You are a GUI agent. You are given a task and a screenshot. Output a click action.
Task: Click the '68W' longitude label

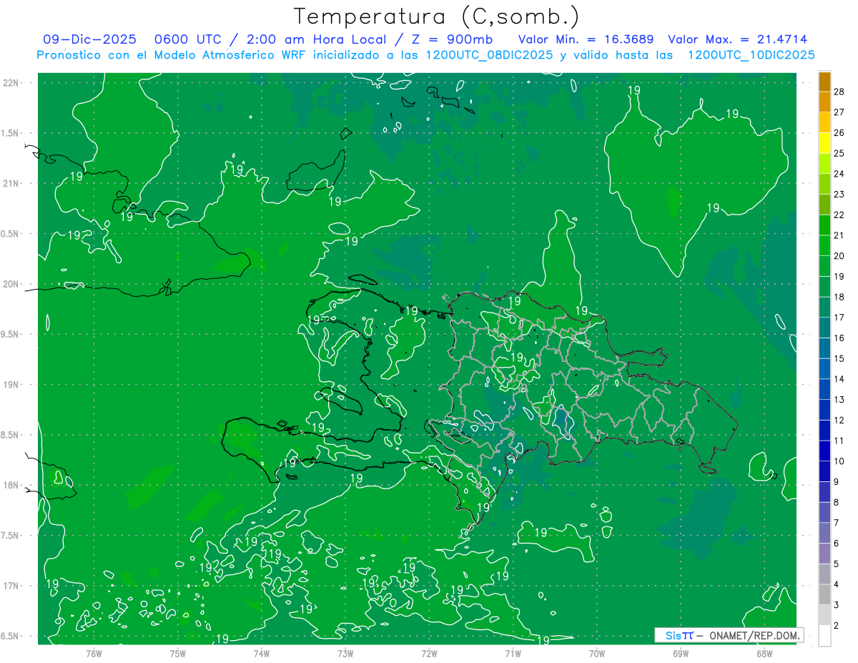764,653
